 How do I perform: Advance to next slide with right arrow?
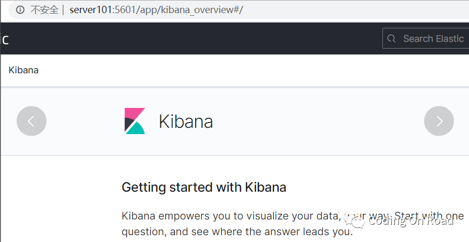point(439,121)
